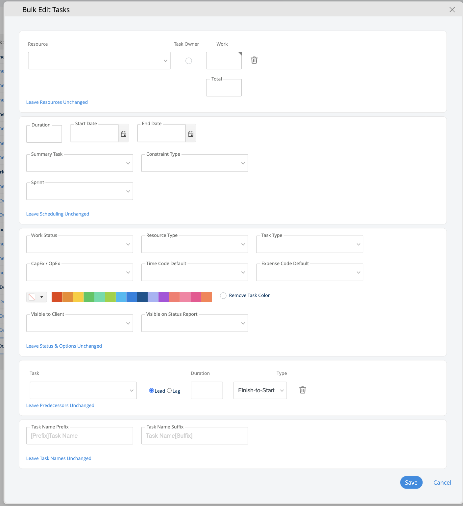
Task: Open the task color picker dropdown
Action: tap(42, 297)
